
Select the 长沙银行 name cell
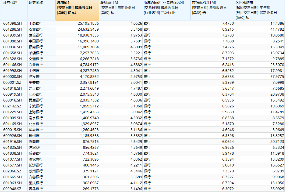pos(36,165)
